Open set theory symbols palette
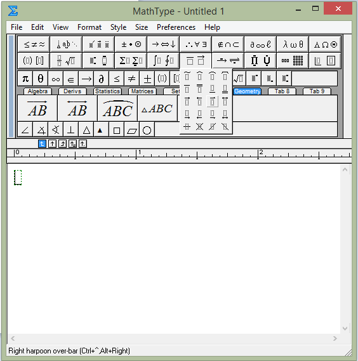 [x=228, y=44]
